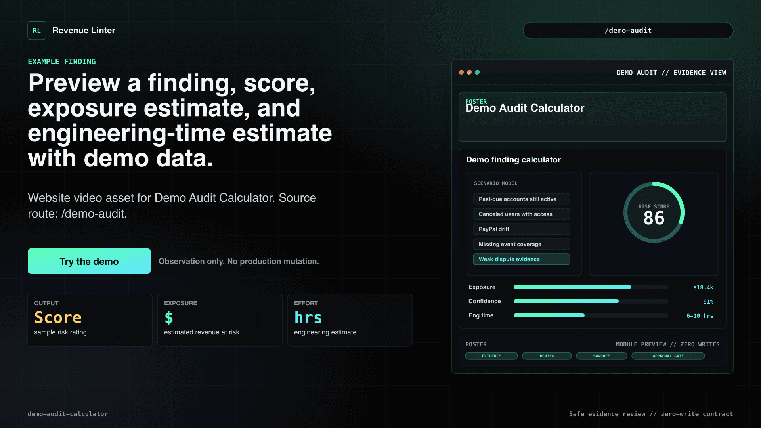This screenshot has width=761, height=428.
Task: Click the Demo Audit Calculator poster title
Action: pyautogui.click(x=525, y=108)
